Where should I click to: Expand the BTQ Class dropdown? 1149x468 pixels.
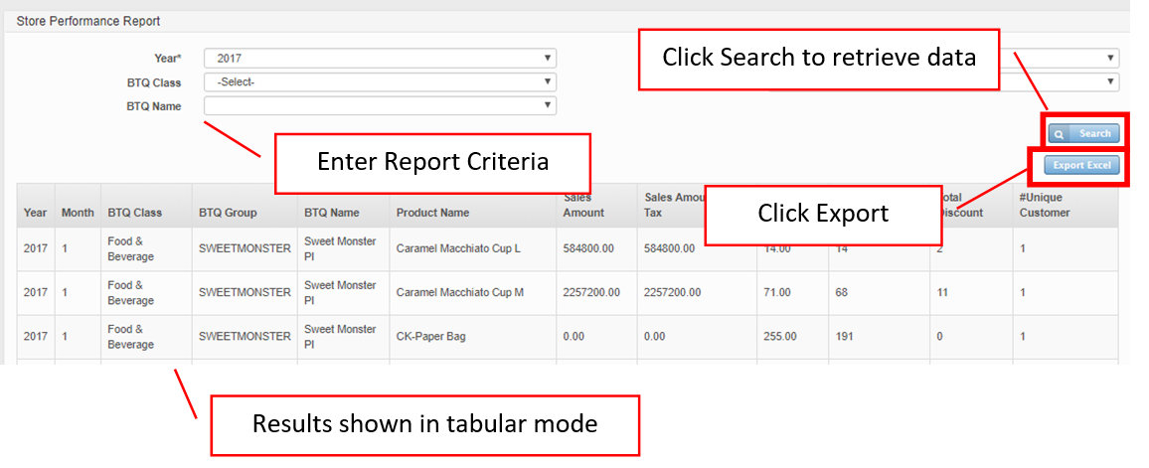[x=379, y=81]
